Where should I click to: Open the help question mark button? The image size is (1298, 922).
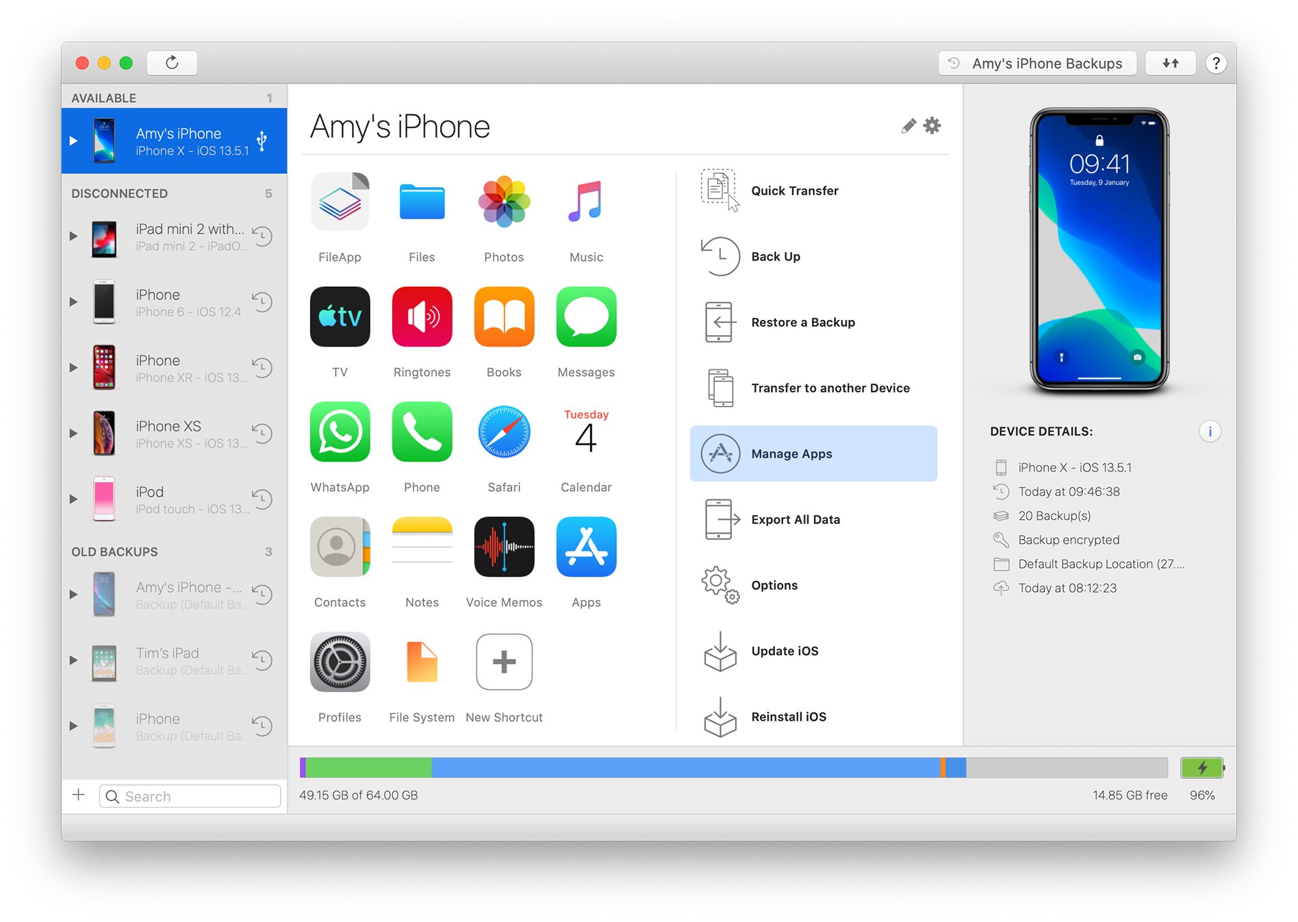point(1216,63)
